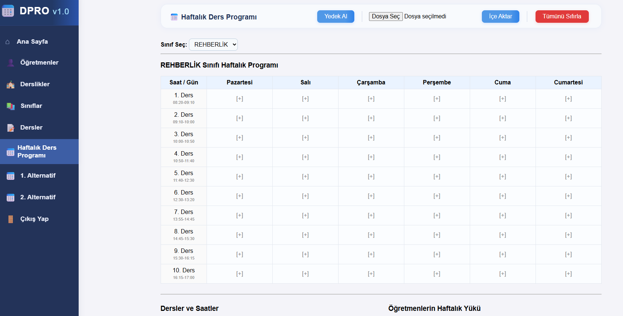Screen dimensions: 623x316
Task: Click the Derslikler building icon
Action: tap(11, 84)
